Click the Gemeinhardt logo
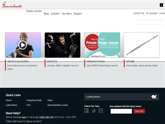 pos(12,5)
